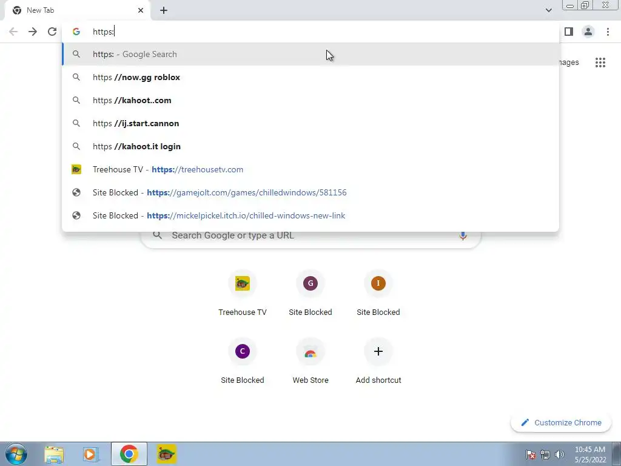Click the address bar text field
Viewport: 621px width, 466px height.
pyautogui.click(x=310, y=32)
